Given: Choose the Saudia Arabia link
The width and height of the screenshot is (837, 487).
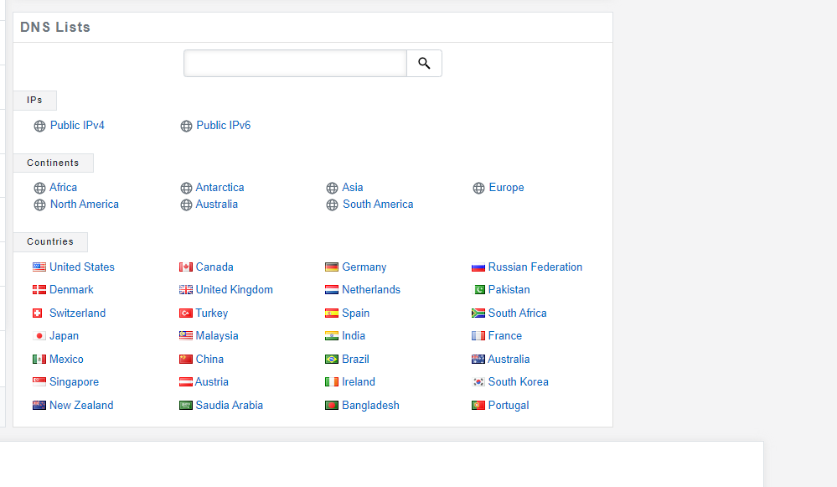Looking at the screenshot, I should coord(230,406).
